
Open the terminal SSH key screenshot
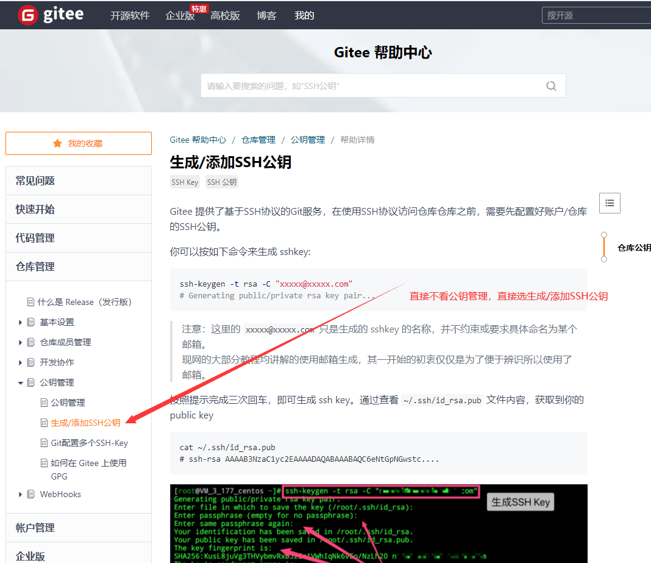pos(379,523)
